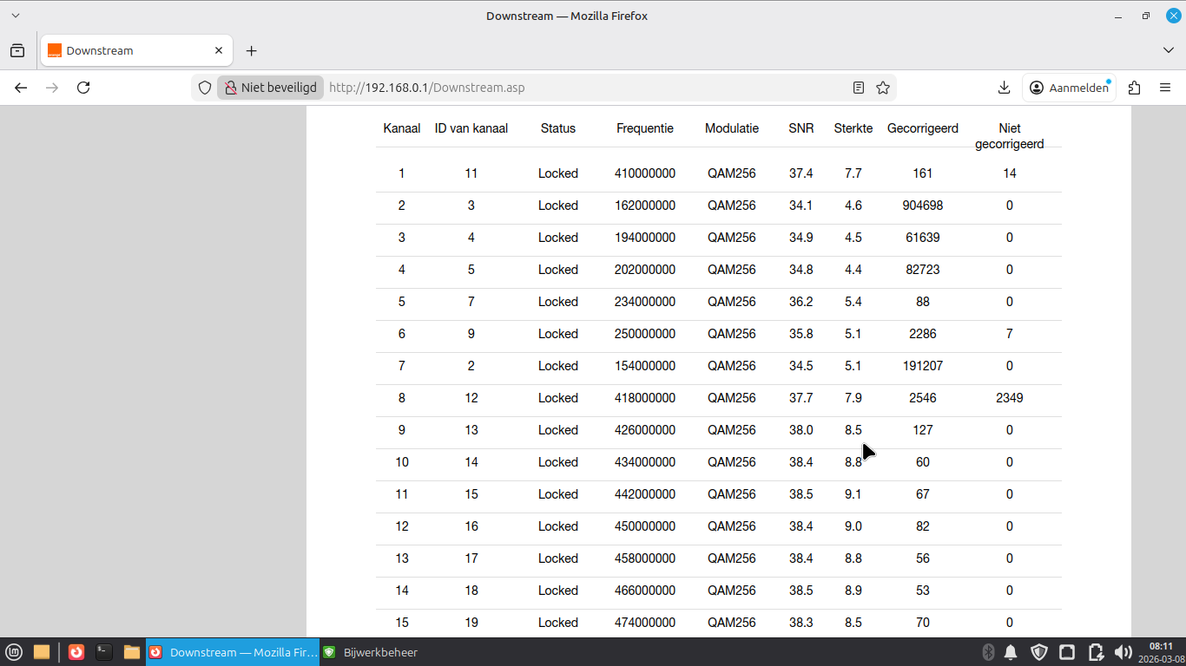This screenshot has width=1186, height=666.
Task: Click the Aanmelden account button
Action: point(1069,88)
